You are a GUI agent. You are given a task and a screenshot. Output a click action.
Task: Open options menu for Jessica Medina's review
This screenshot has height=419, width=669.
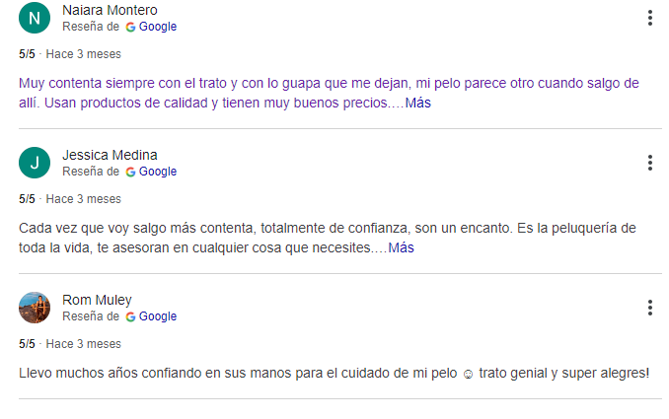point(649,163)
